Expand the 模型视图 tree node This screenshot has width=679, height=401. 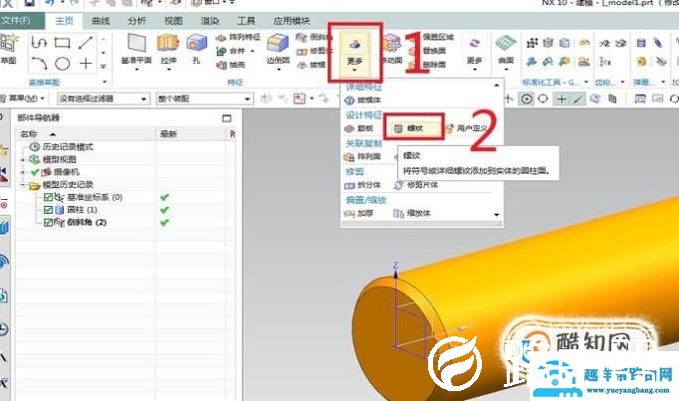coord(23,160)
